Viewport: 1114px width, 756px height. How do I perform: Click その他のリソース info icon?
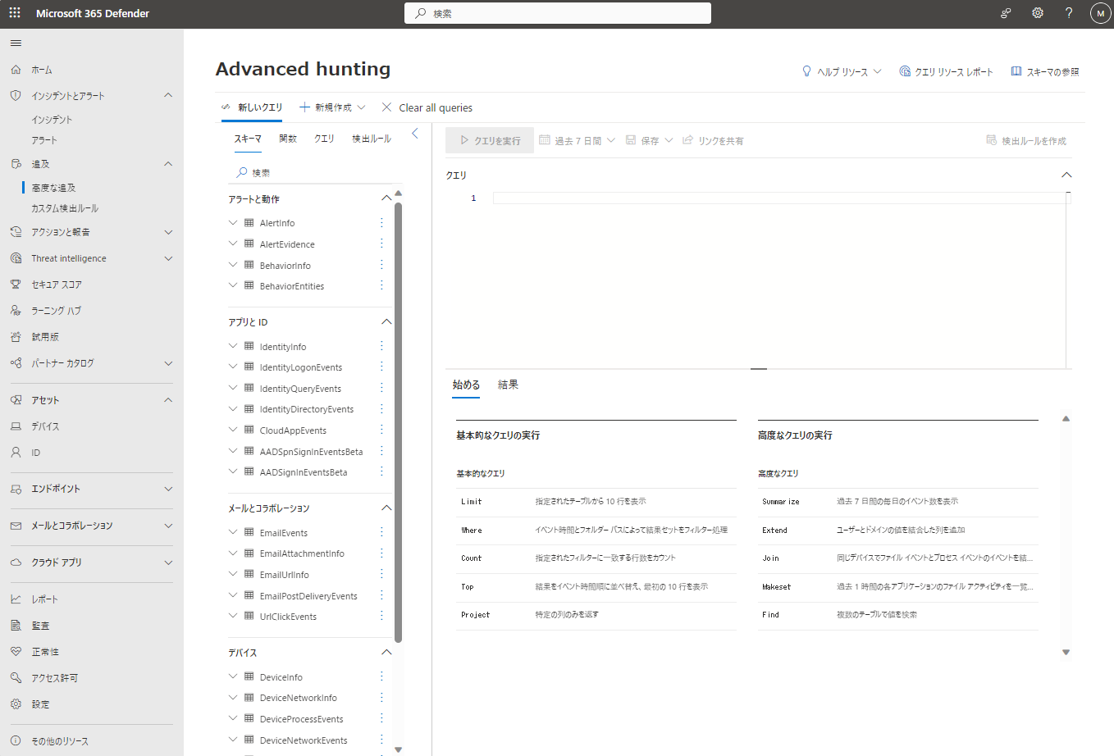16,741
